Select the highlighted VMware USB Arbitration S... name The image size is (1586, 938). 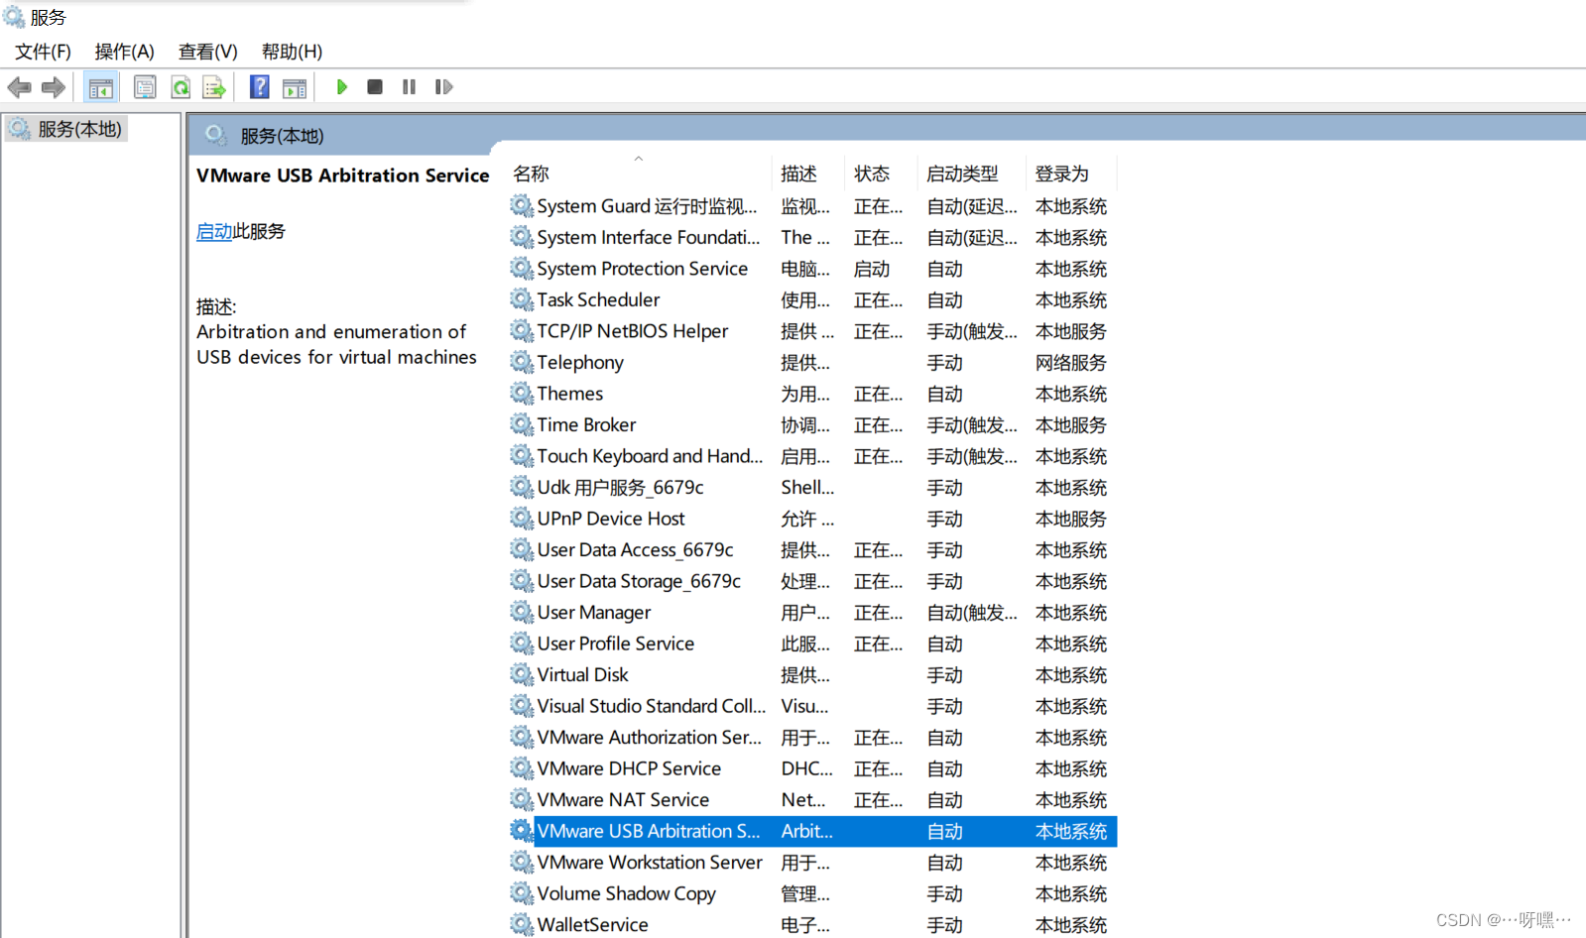[649, 831]
